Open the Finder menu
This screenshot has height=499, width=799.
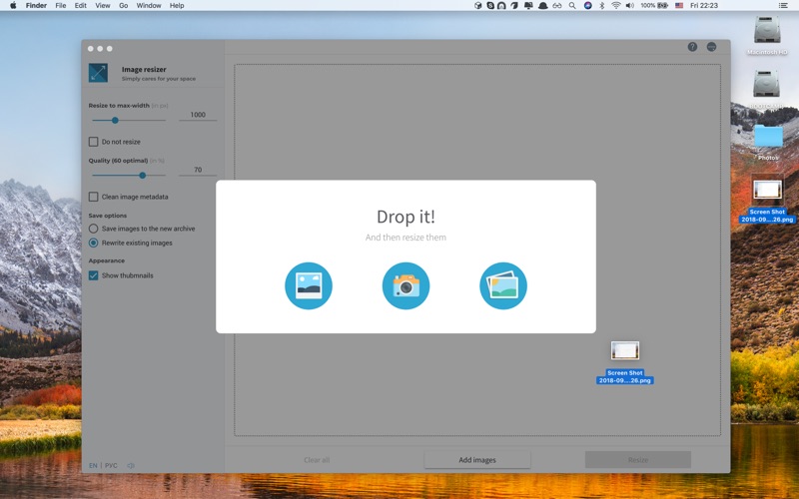pos(36,6)
